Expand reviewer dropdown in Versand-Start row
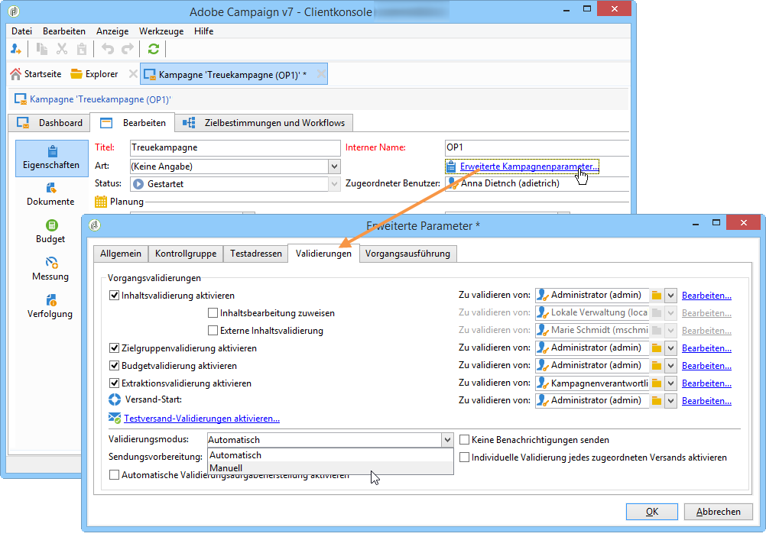The width and height of the screenshot is (766, 540). point(670,401)
